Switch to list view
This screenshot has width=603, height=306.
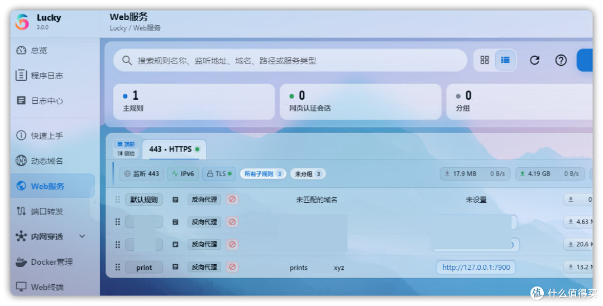click(505, 60)
